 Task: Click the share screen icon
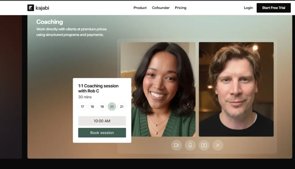(x=204, y=145)
